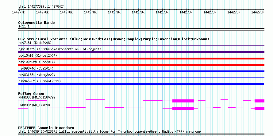Click the right arrow end of ruler

point(263,9)
